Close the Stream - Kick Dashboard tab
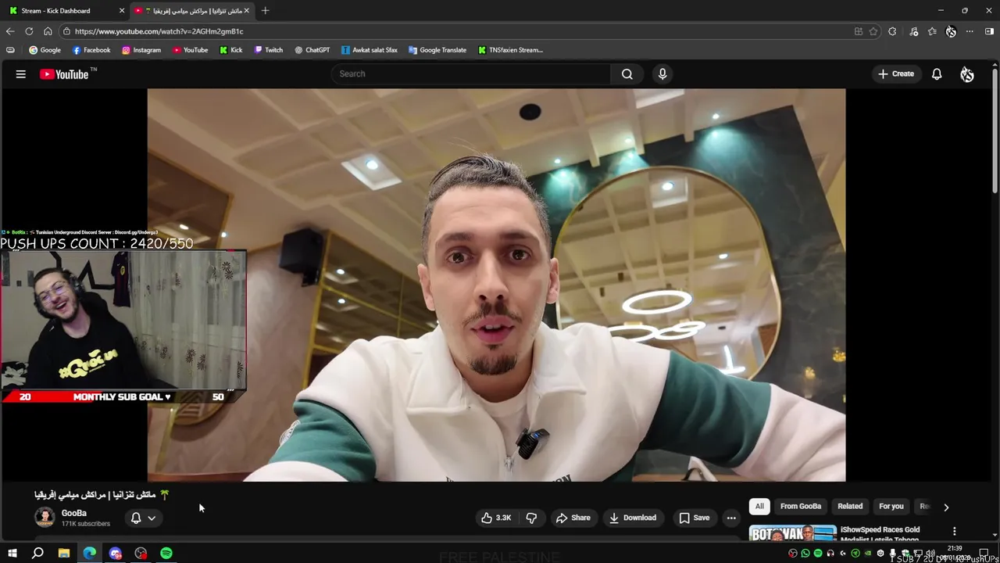1000x563 pixels. (x=121, y=11)
